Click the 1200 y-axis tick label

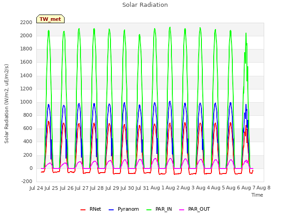point(26,89)
